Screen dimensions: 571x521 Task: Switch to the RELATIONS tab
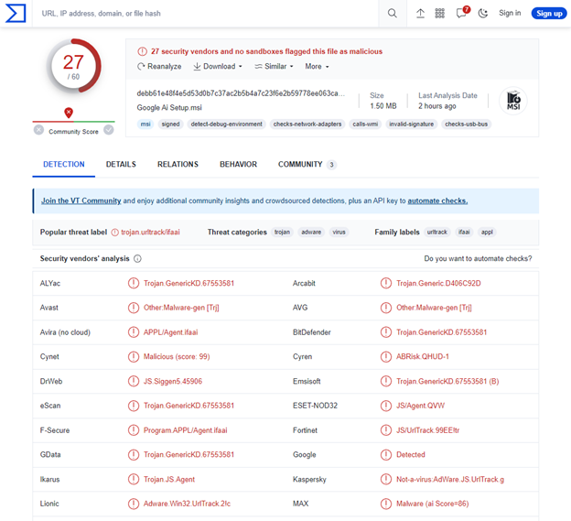178,164
